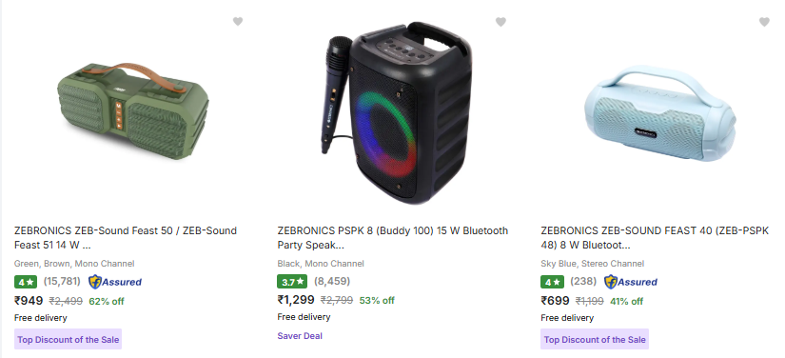Screen dimensions: 785x358
Task: Click Top Discount of the Sale under ₹949
Action: click(69, 340)
